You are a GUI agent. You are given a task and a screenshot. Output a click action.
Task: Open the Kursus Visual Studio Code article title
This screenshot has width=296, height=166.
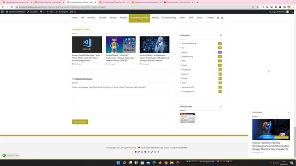click(86, 58)
